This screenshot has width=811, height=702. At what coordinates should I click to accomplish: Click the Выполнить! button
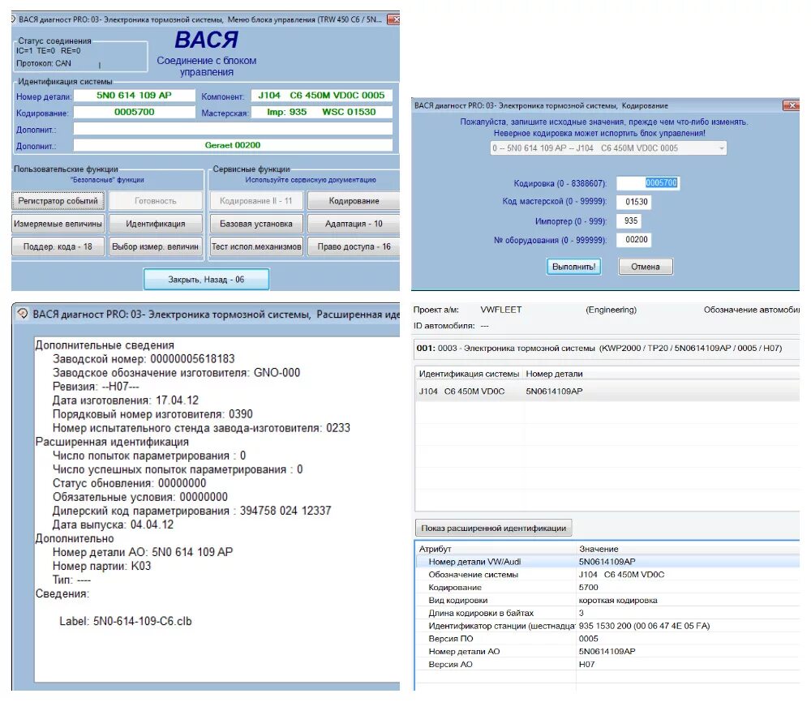click(573, 267)
